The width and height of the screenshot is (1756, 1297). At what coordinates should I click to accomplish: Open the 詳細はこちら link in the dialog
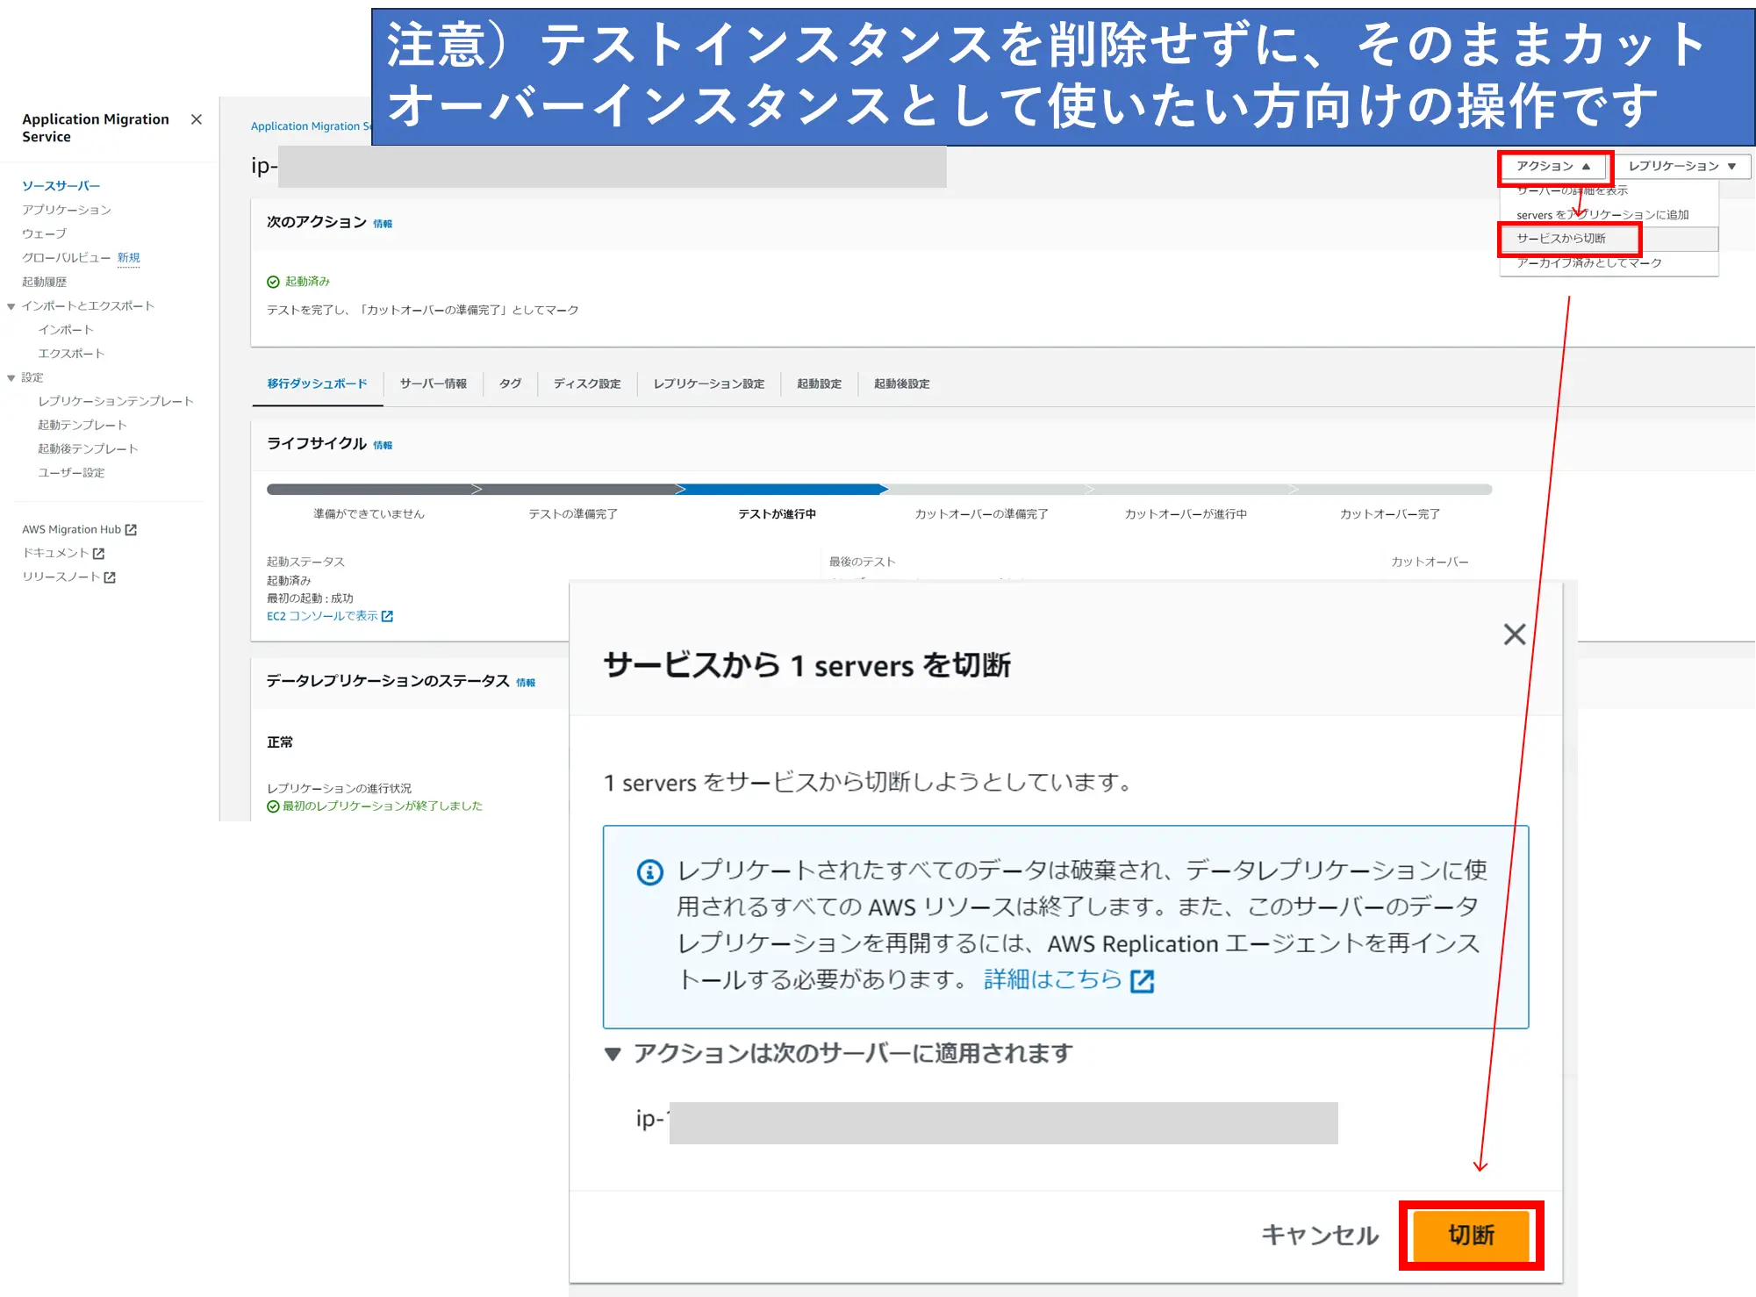[x=1069, y=979]
